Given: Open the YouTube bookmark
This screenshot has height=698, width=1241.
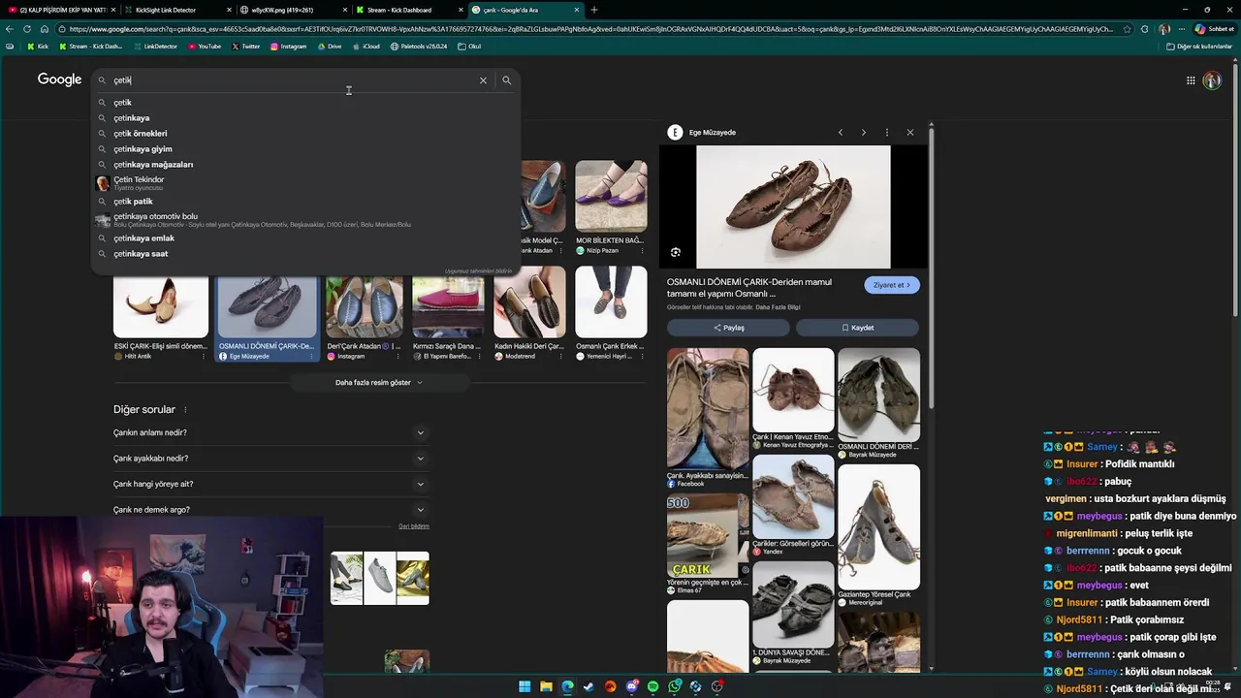Looking at the screenshot, I should [x=205, y=47].
